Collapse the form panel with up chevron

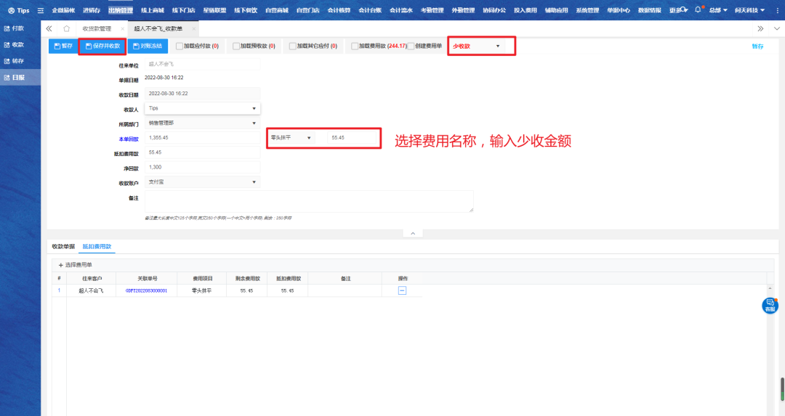(412, 233)
